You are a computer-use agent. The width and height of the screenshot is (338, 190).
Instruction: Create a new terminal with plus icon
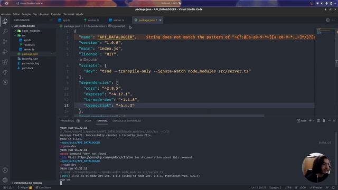coord(310,121)
